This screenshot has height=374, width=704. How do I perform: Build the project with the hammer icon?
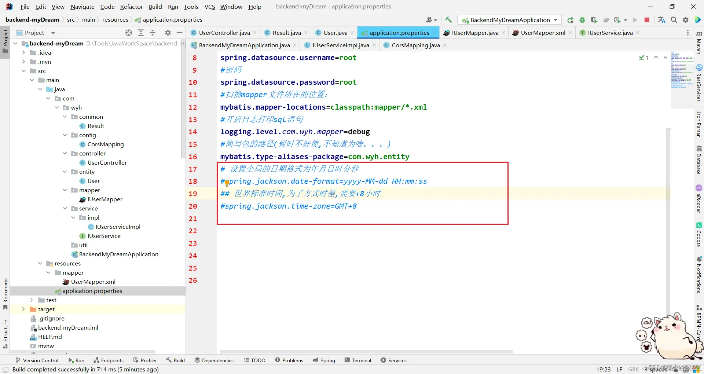(x=448, y=20)
